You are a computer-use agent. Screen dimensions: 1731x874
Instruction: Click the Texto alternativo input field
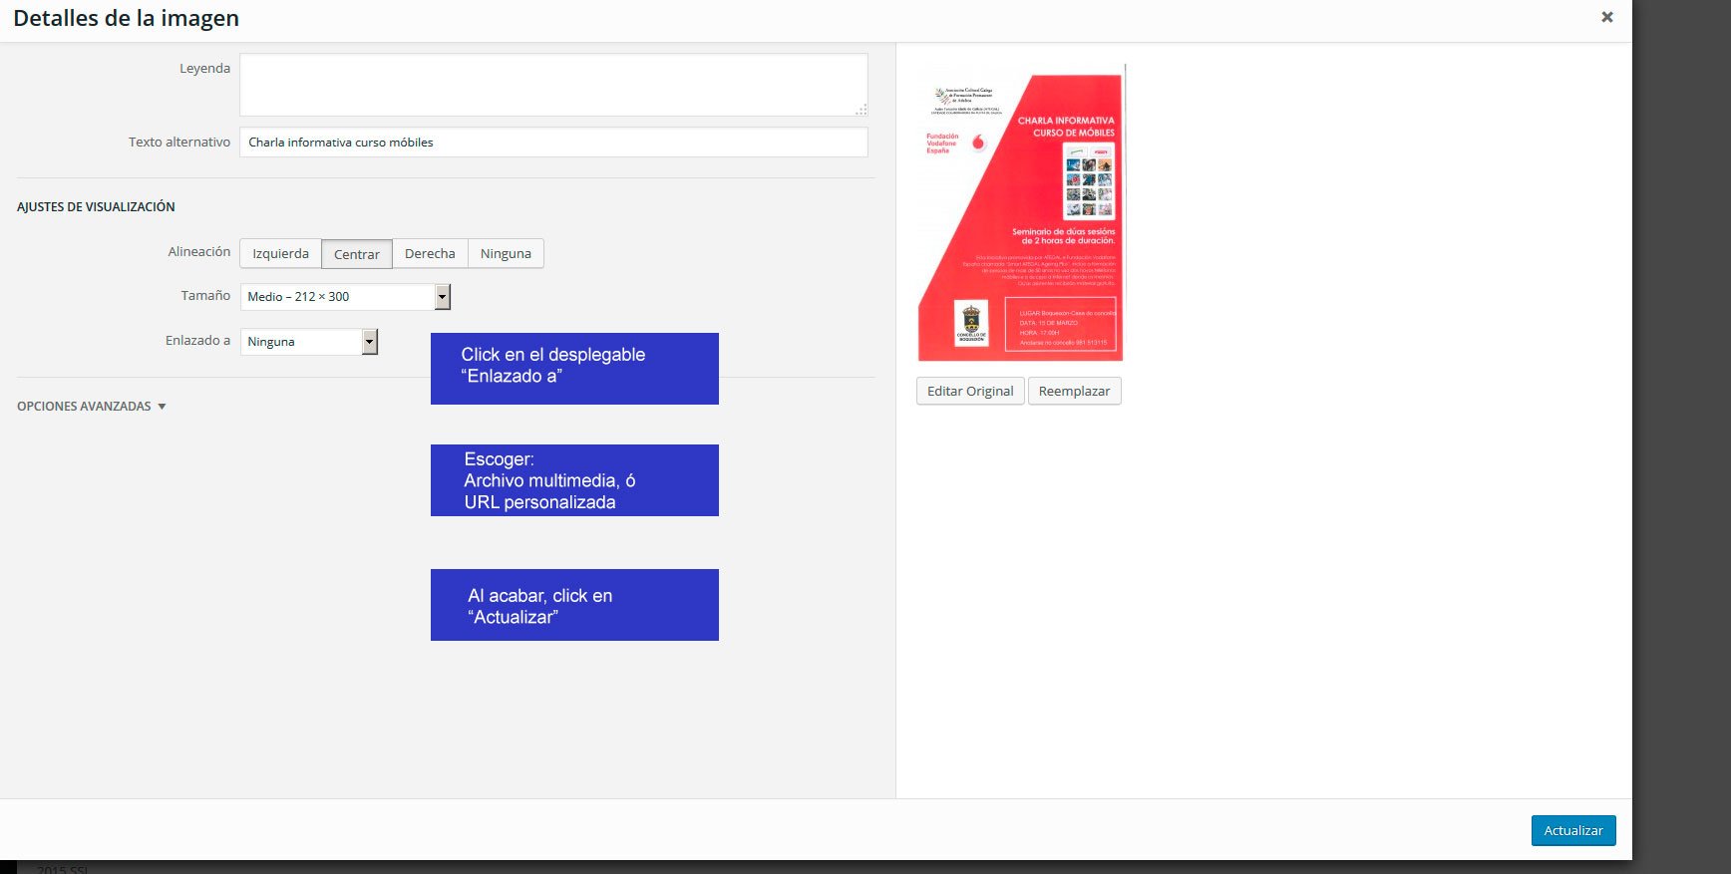[552, 143]
